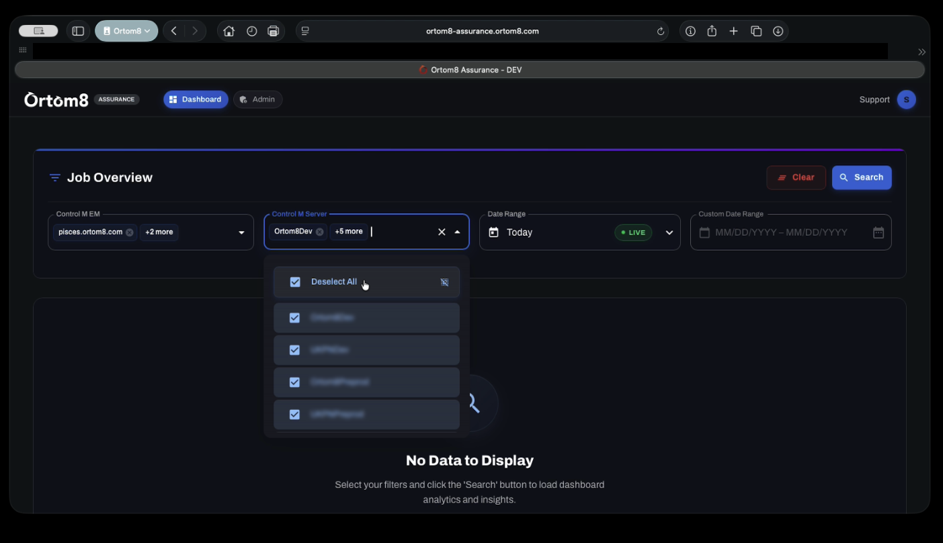The width and height of the screenshot is (943, 543).
Task: Go back with the browser back arrow
Action: (x=174, y=31)
